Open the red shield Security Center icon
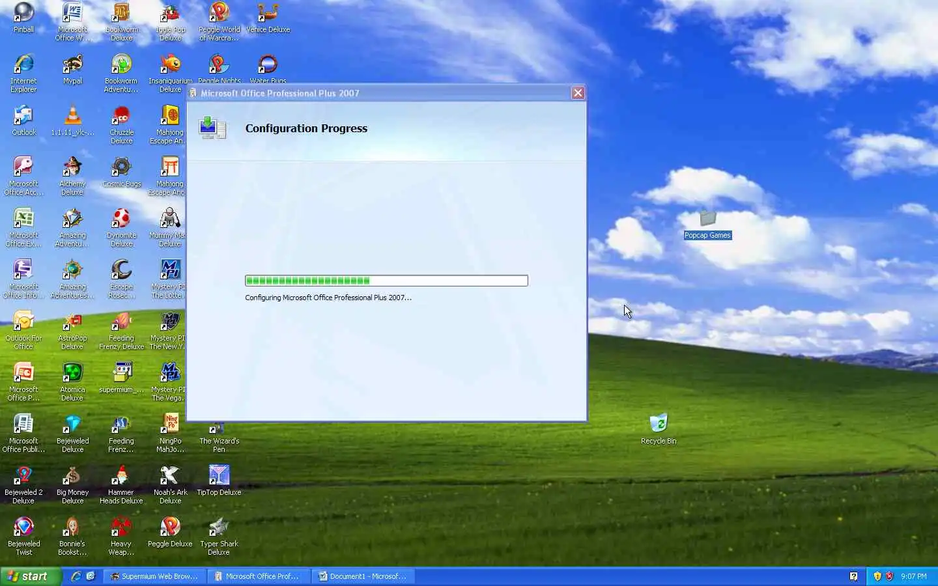938x586 pixels. pyautogui.click(x=889, y=576)
